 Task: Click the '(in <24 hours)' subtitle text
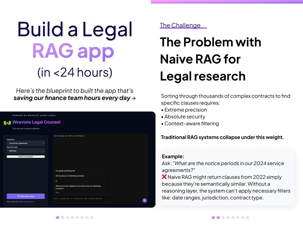point(75,73)
